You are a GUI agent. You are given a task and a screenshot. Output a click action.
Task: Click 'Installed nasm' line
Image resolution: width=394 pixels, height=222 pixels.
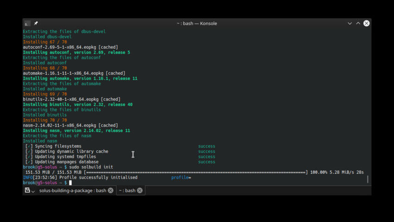point(40,141)
